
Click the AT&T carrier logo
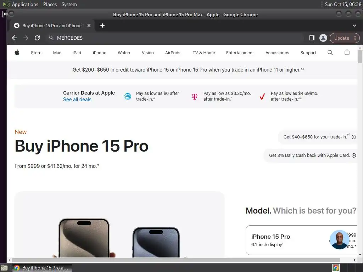click(128, 96)
